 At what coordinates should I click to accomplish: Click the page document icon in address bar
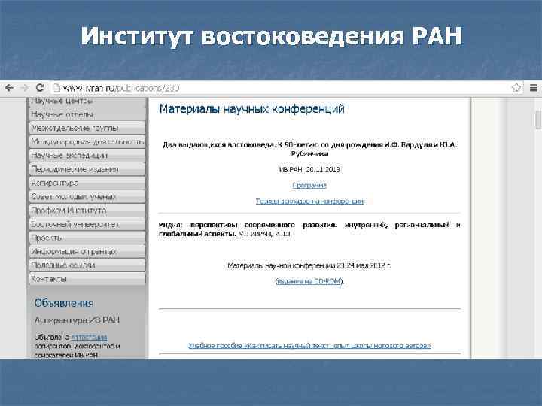56,88
